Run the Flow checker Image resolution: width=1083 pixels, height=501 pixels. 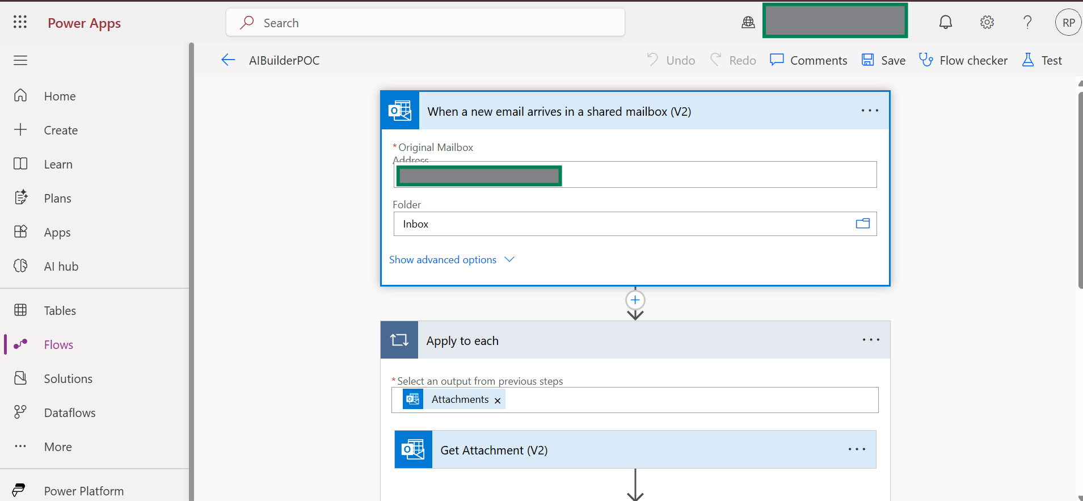(963, 60)
